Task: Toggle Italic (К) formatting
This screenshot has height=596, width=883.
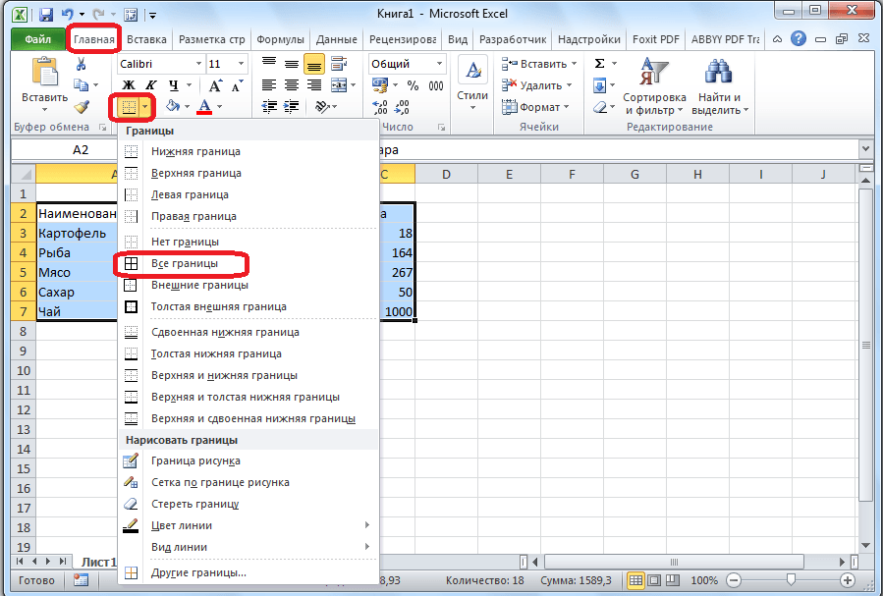Action: tap(150, 85)
